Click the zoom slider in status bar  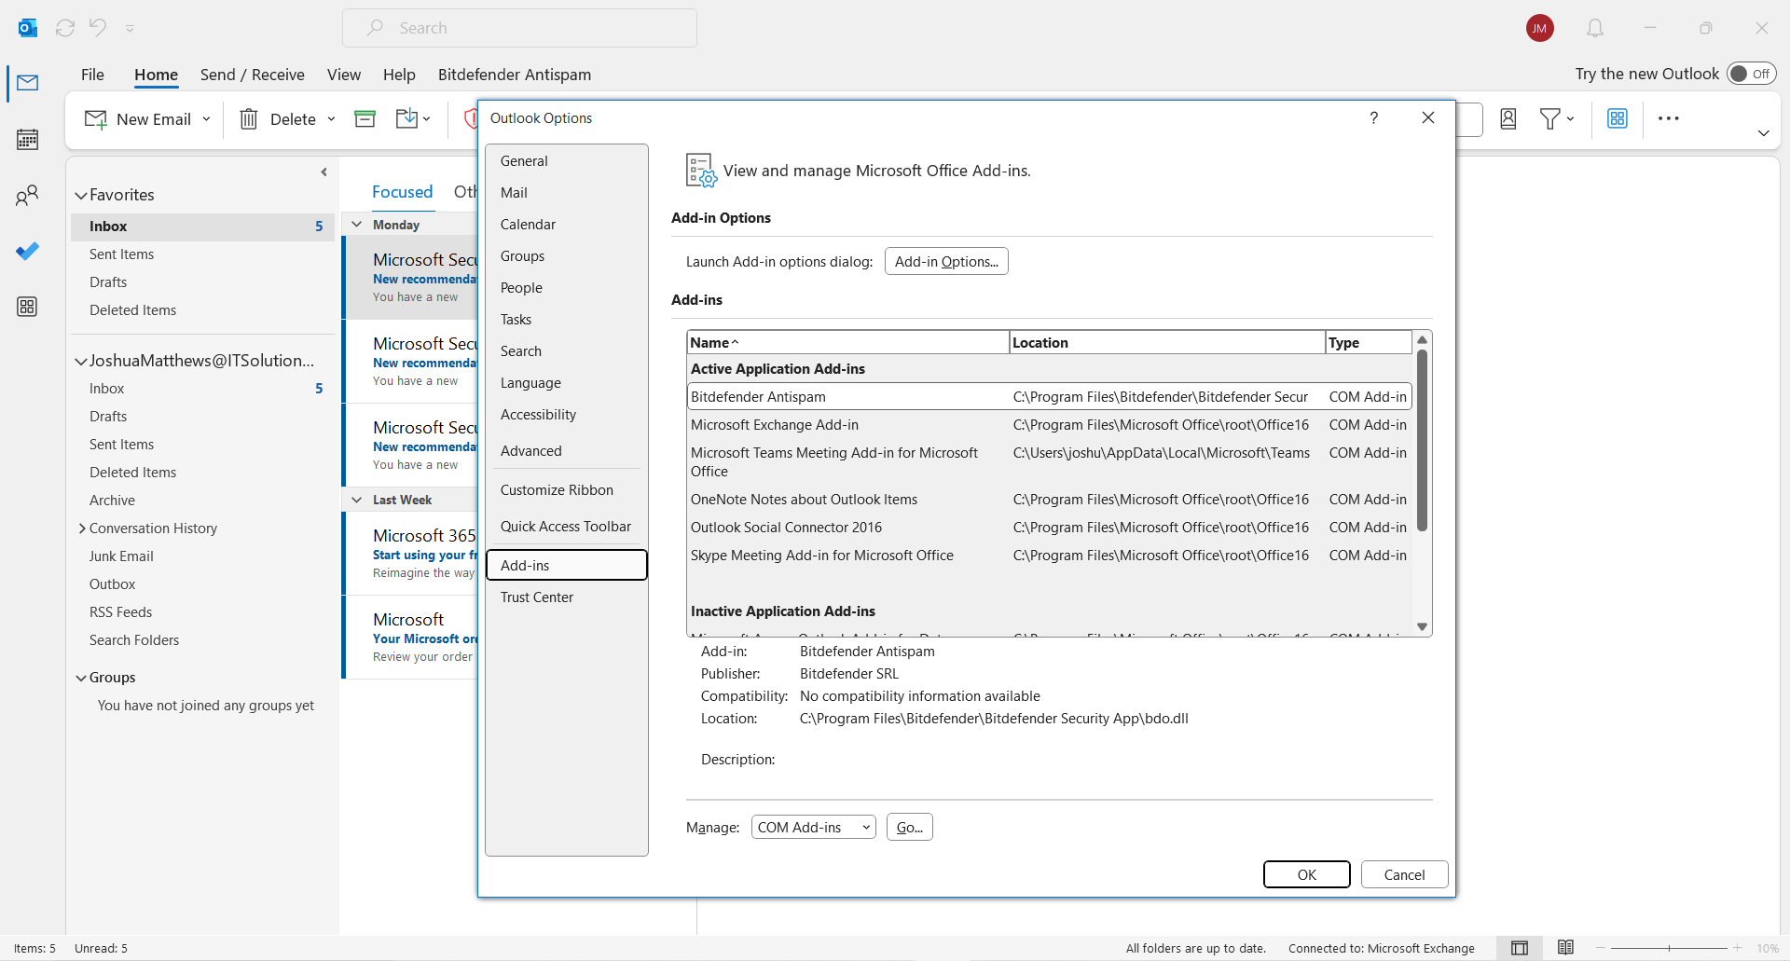coord(1669,948)
